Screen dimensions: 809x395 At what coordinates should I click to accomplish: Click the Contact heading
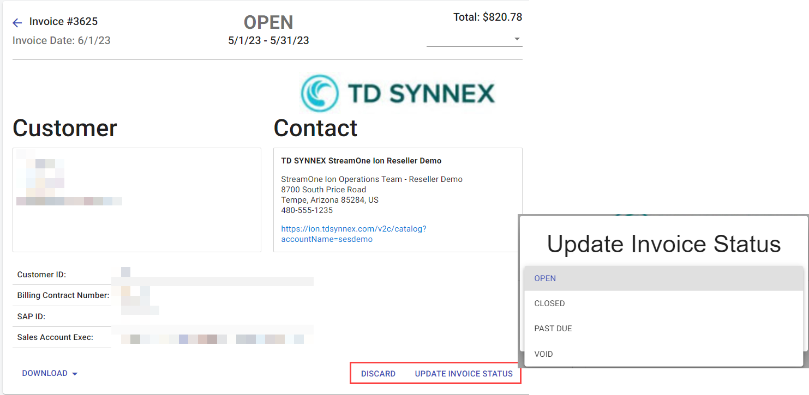pyautogui.click(x=315, y=128)
